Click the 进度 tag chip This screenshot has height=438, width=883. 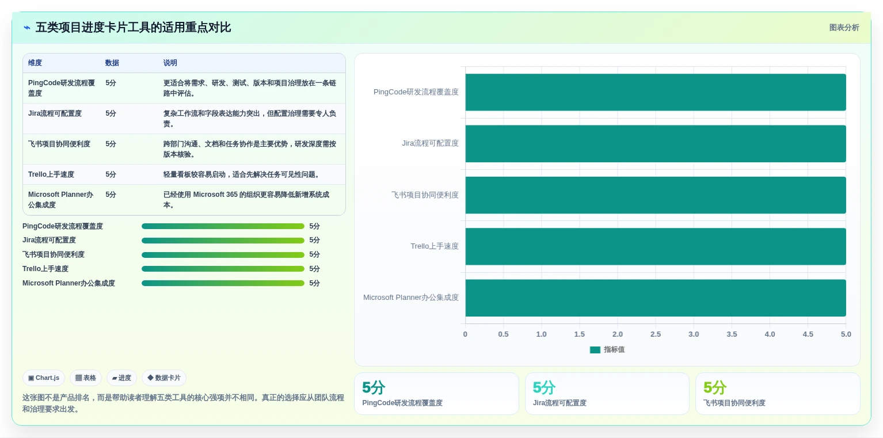coord(121,378)
